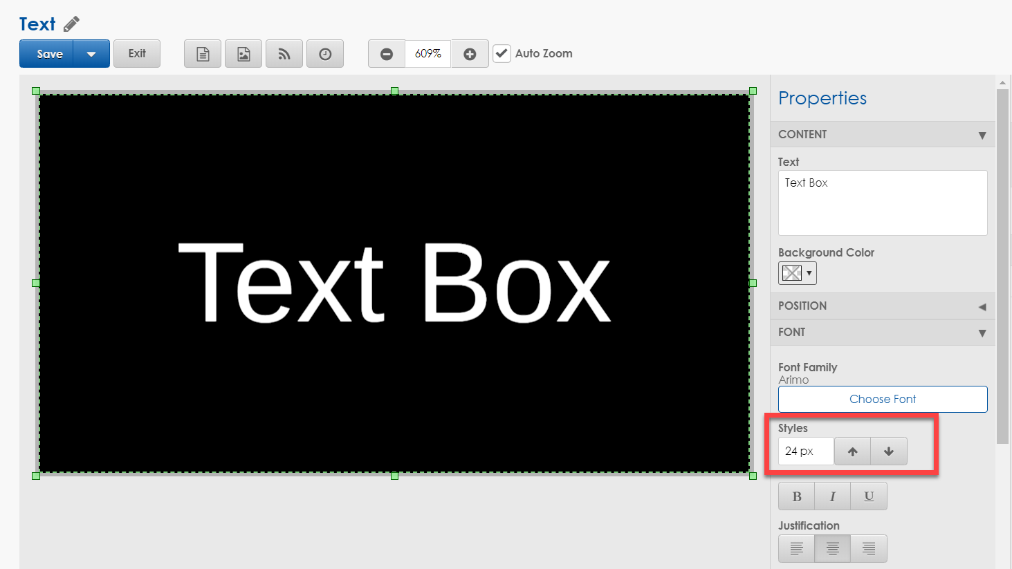Viewport: 1012px width, 569px height.
Task: Click the Exit button
Action: point(137,54)
